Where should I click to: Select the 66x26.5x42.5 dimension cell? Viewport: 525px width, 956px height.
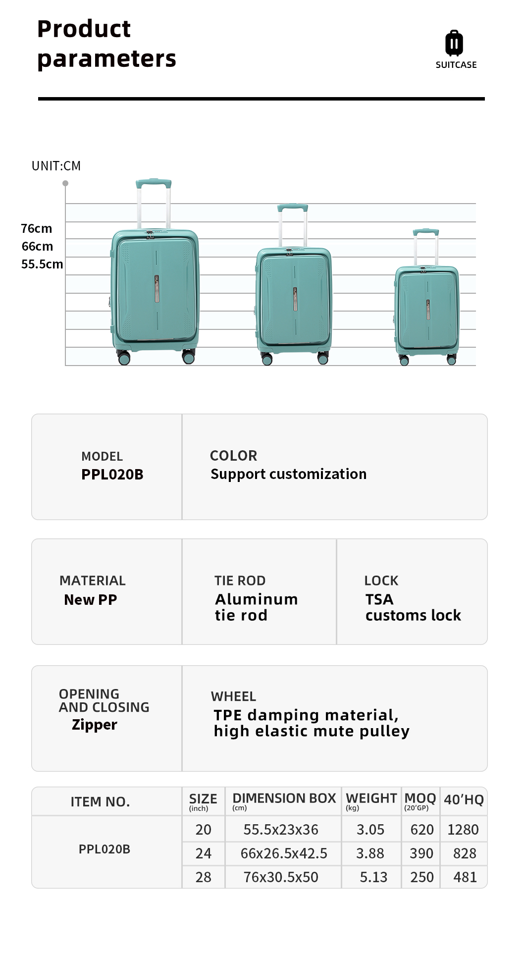[284, 853]
